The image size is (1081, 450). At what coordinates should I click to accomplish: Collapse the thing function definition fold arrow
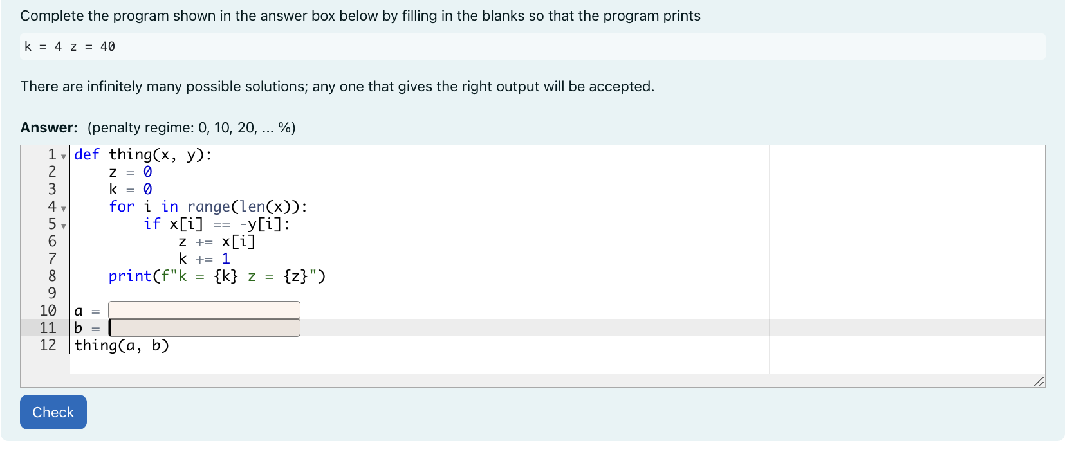click(62, 156)
